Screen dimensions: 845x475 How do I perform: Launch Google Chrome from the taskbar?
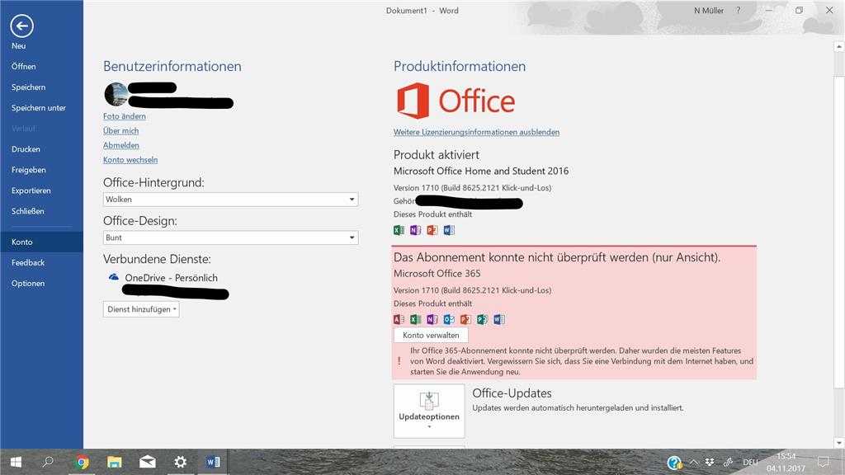[82, 462]
